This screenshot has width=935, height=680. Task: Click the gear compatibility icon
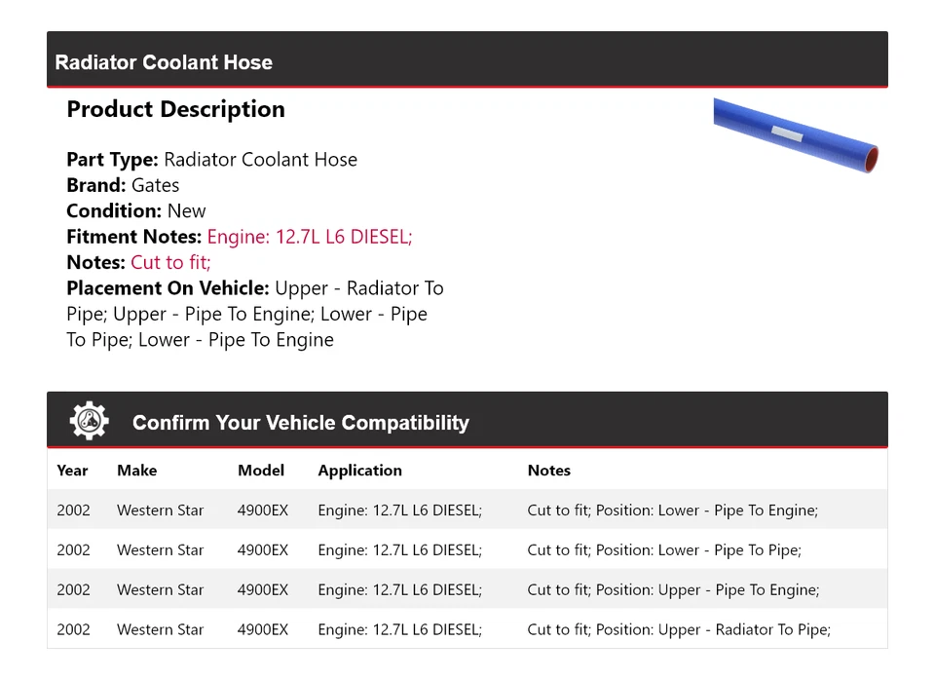[x=90, y=421]
